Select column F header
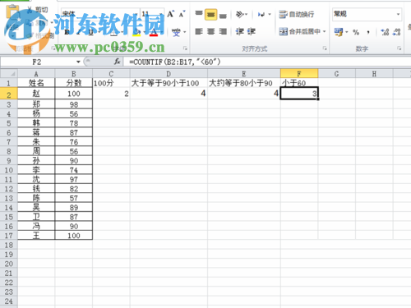 pyautogui.click(x=299, y=74)
